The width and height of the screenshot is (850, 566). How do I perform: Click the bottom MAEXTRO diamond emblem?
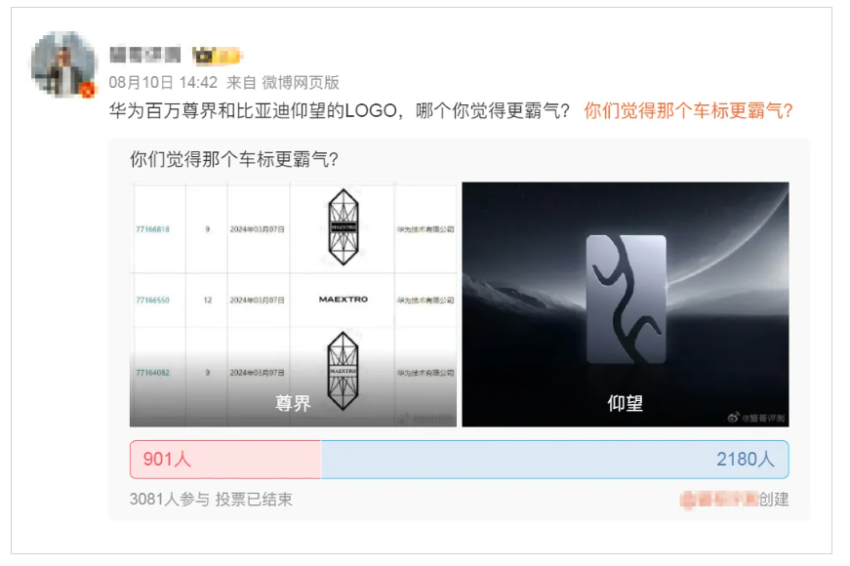[x=344, y=371]
